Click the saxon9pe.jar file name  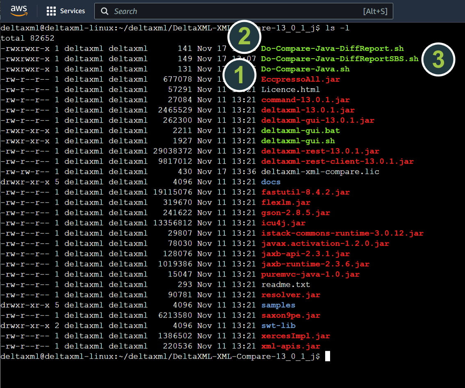coord(291,315)
